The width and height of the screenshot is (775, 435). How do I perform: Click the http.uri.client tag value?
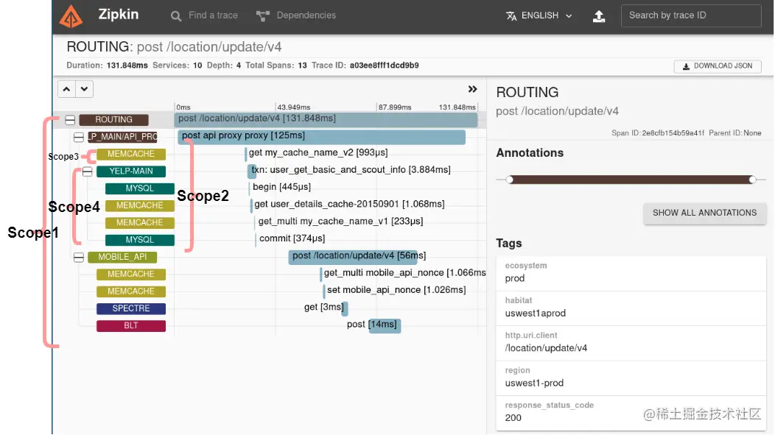546,348
